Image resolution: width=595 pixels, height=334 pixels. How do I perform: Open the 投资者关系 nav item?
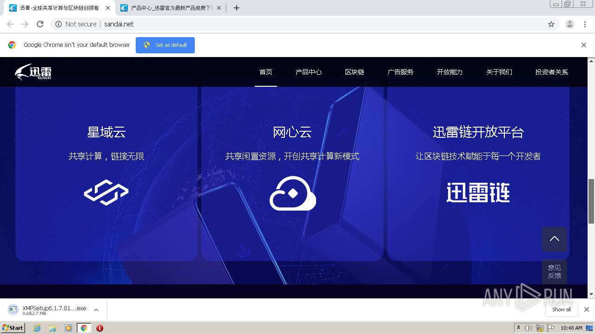(552, 72)
